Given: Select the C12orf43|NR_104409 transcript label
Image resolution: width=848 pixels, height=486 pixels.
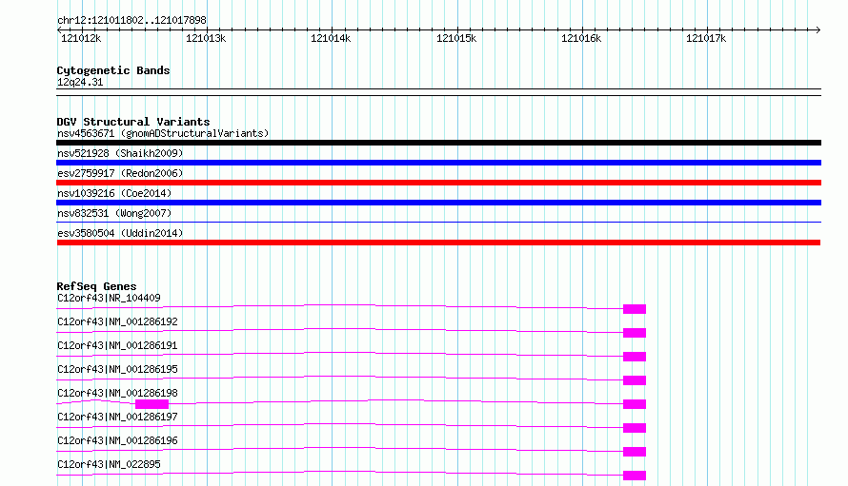Looking at the screenshot, I should click(x=109, y=298).
